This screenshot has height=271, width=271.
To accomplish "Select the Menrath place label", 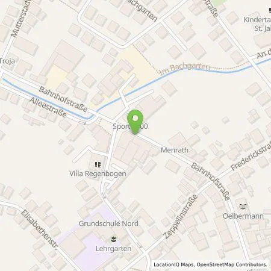I will (x=175, y=150).
